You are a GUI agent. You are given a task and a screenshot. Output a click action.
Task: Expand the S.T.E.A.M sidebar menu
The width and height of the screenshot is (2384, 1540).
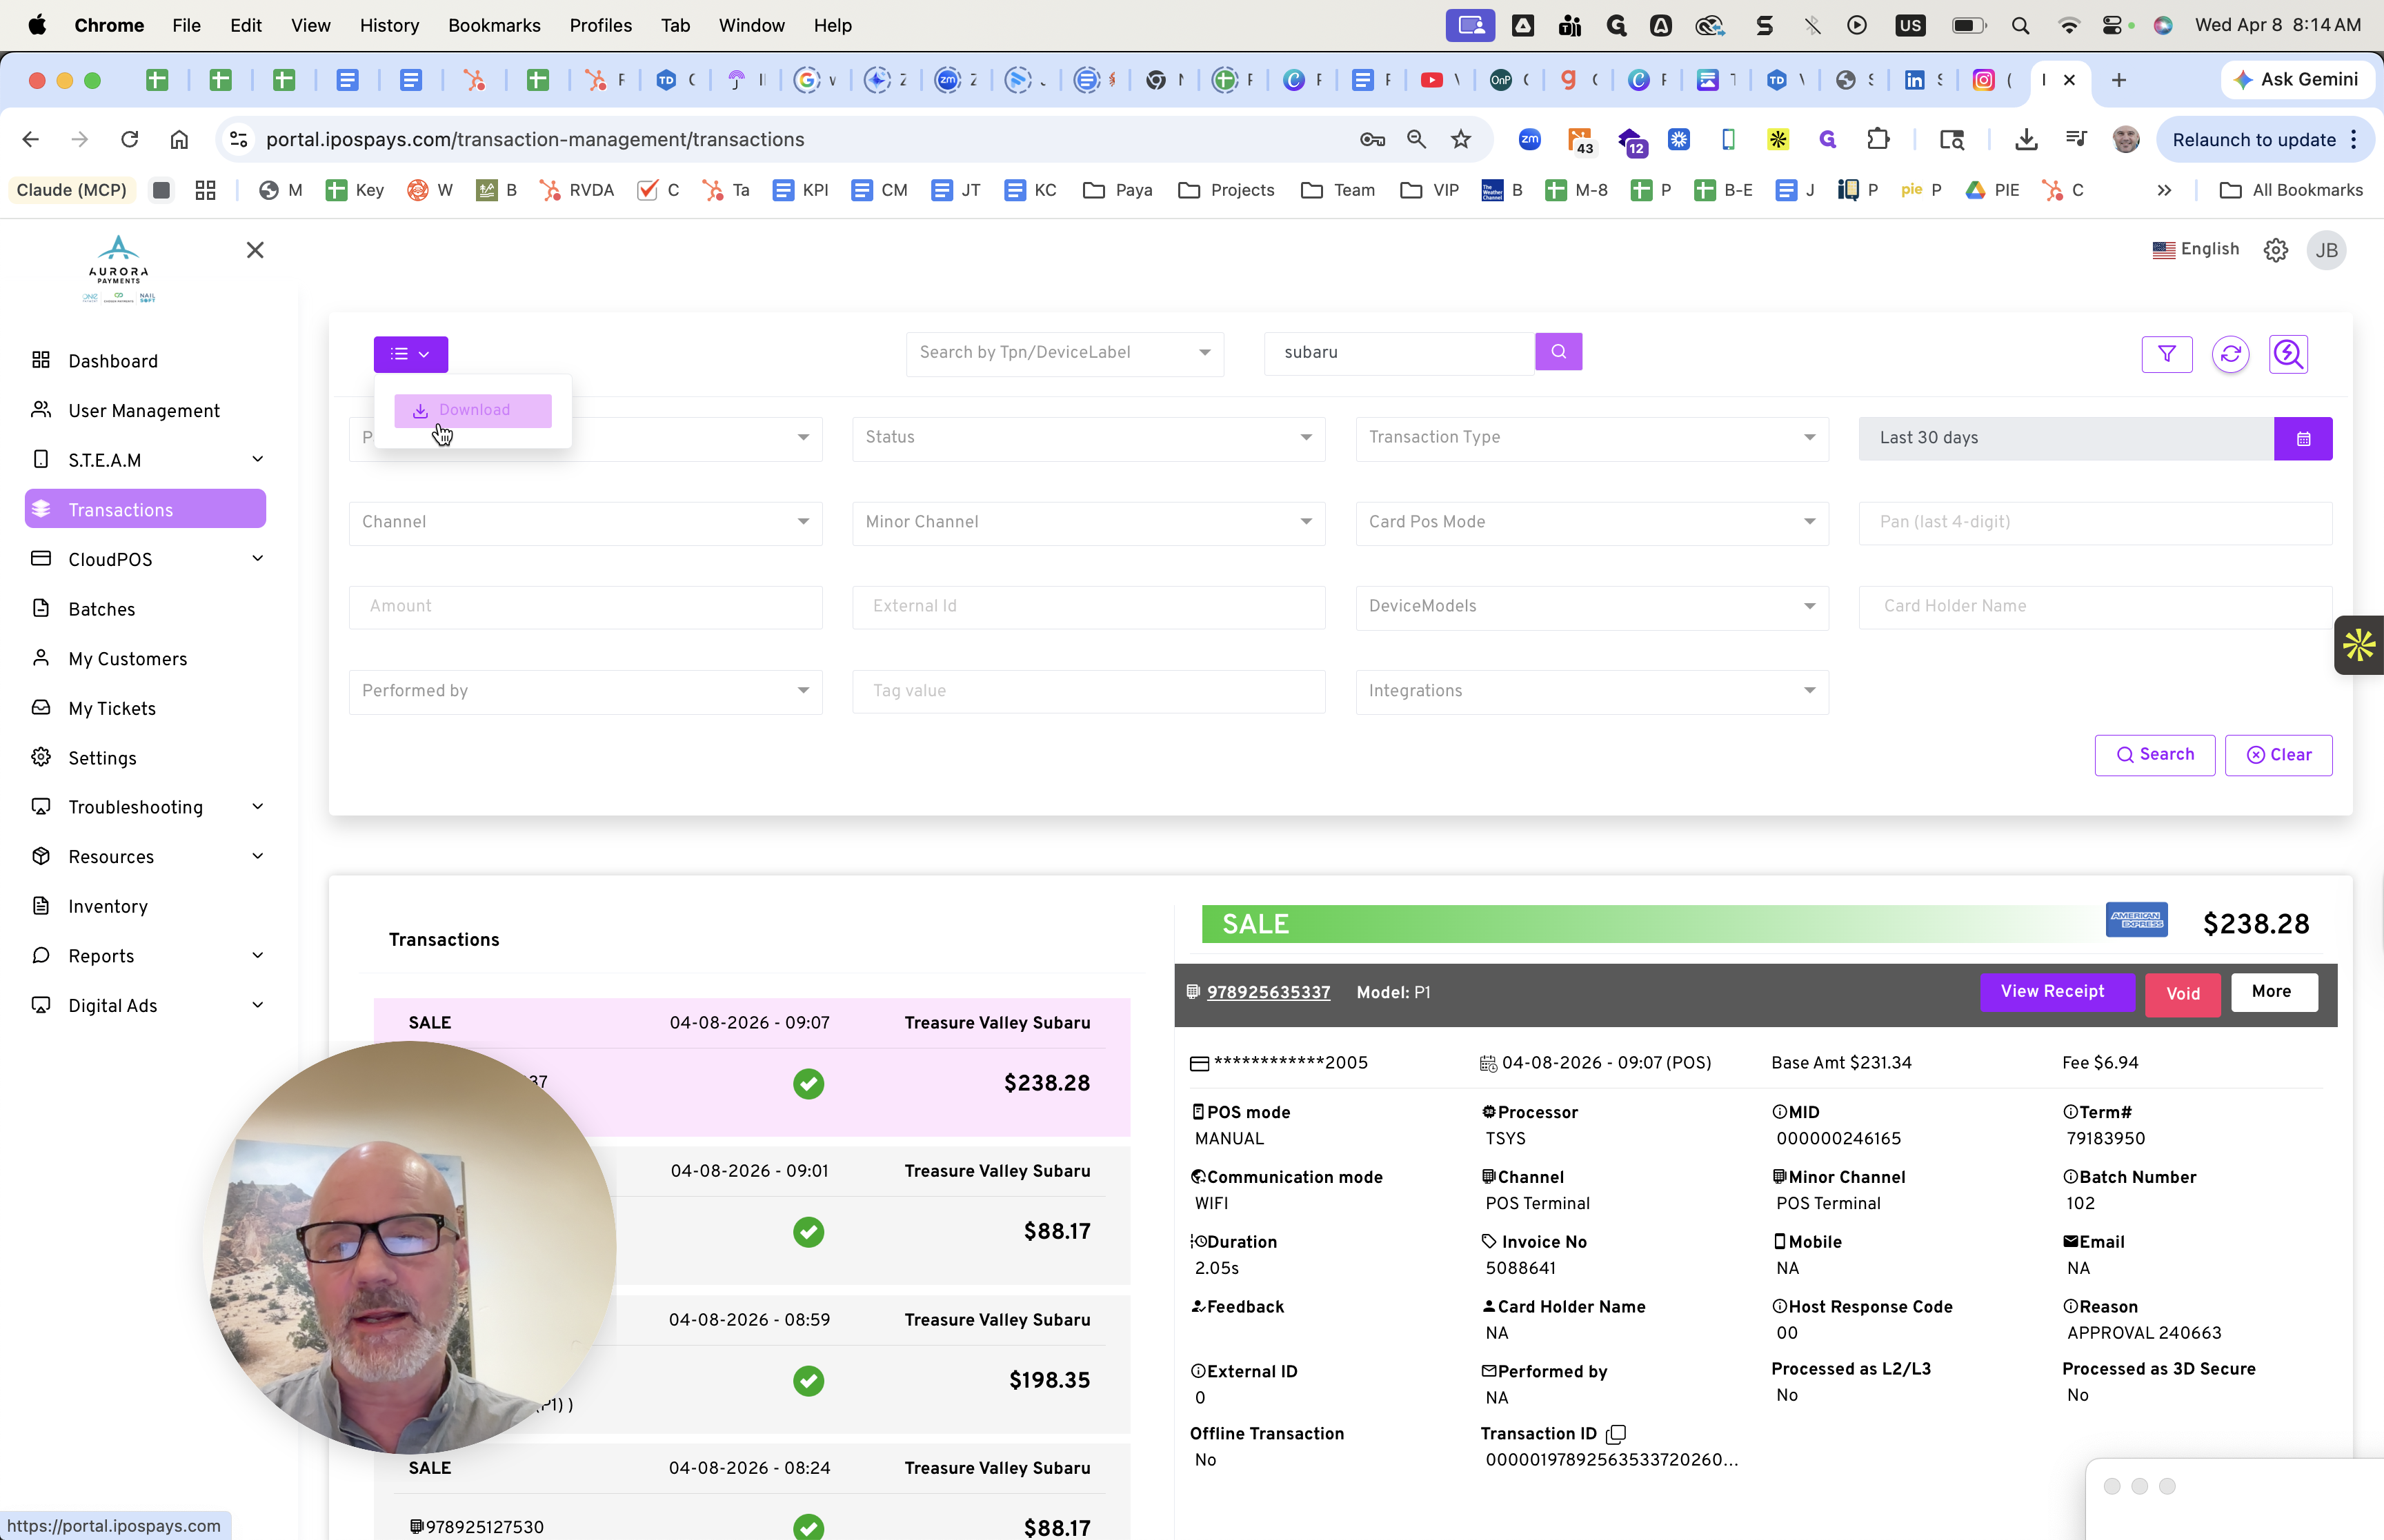[147, 460]
